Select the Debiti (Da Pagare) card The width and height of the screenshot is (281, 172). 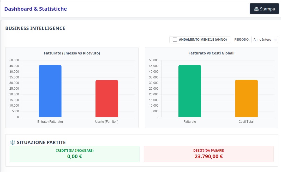208,154
